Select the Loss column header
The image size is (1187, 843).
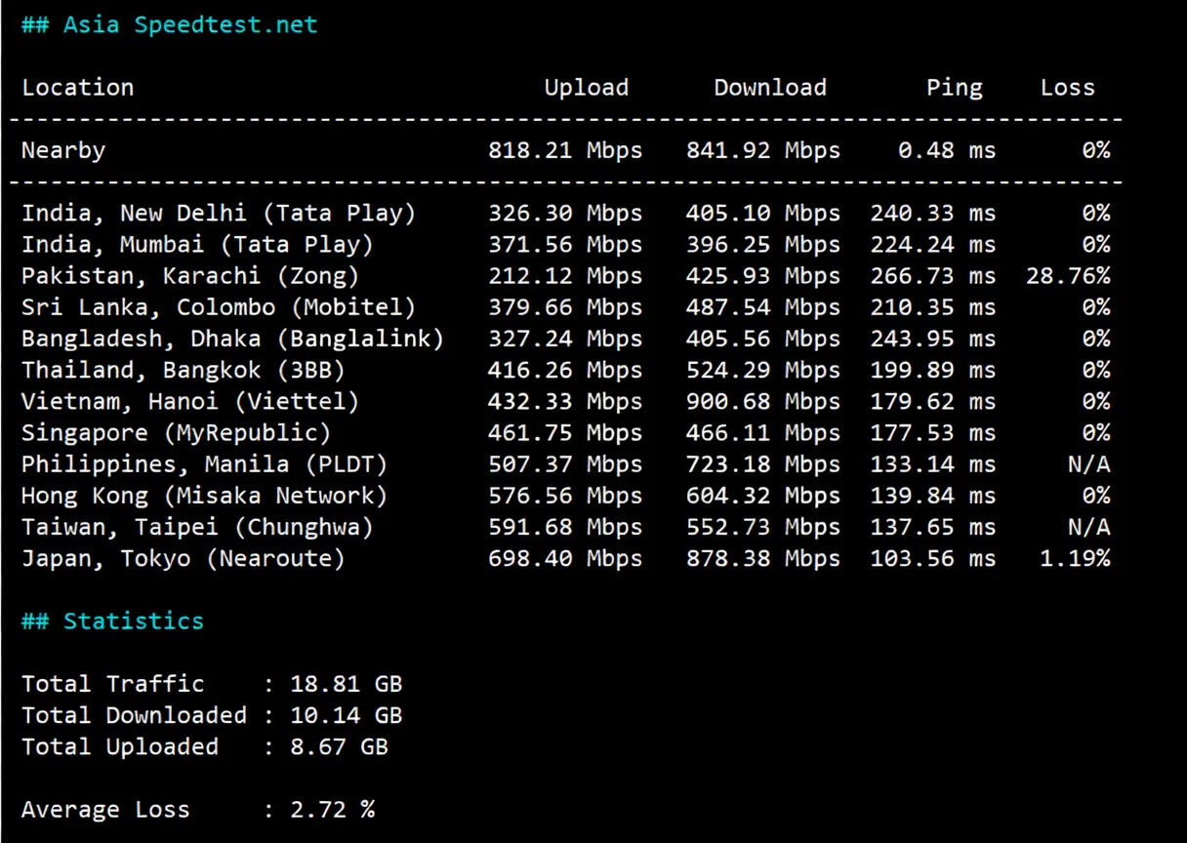coord(1066,87)
